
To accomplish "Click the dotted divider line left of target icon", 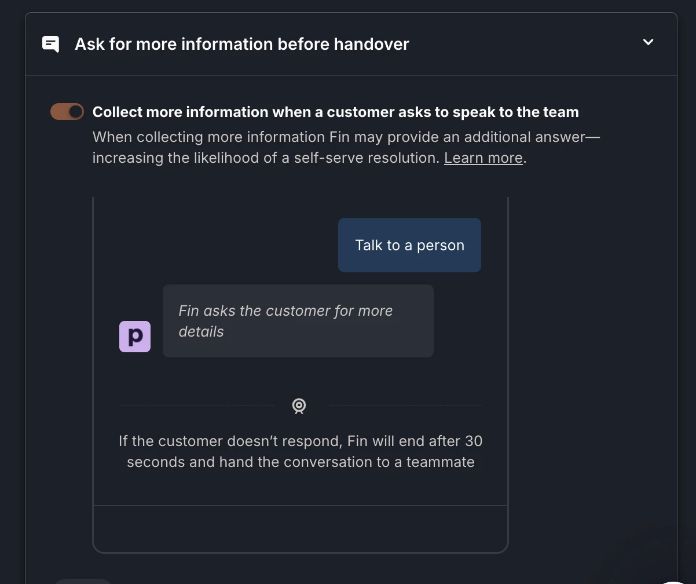I will 196,406.
